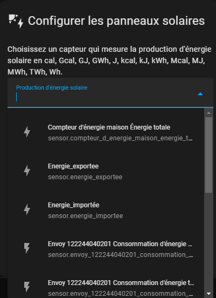Screen dimensions: 216x298
Task: Click the bolt icon of the first Envoy Consommation entry
Action: [27, 248]
